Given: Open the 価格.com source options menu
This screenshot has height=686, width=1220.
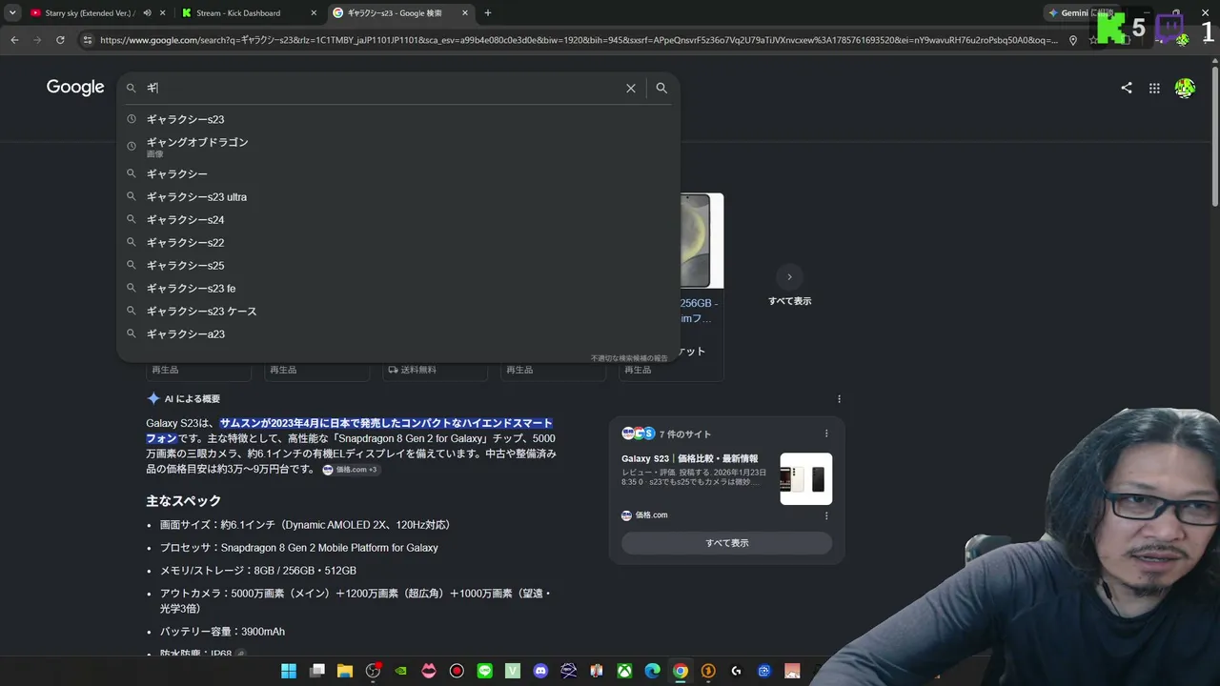Looking at the screenshot, I should click(826, 515).
